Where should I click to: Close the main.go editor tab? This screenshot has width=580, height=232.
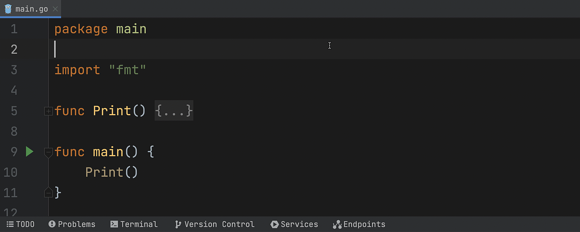[55, 9]
